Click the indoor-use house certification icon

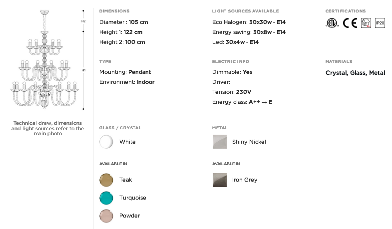point(366,23)
